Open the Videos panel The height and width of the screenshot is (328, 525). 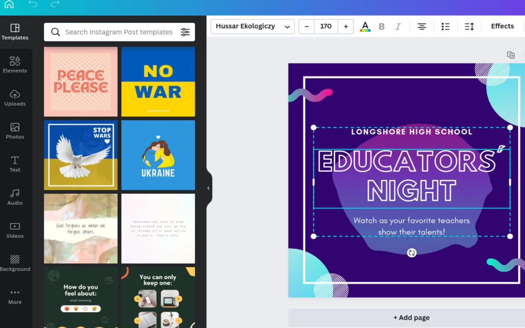tap(15, 230)
